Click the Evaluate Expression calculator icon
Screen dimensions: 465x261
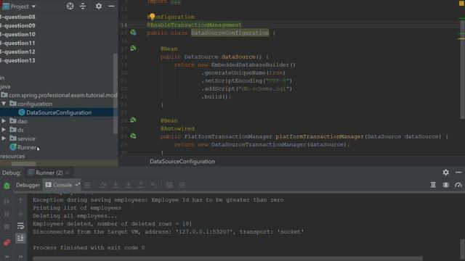[x=169, y=185]
